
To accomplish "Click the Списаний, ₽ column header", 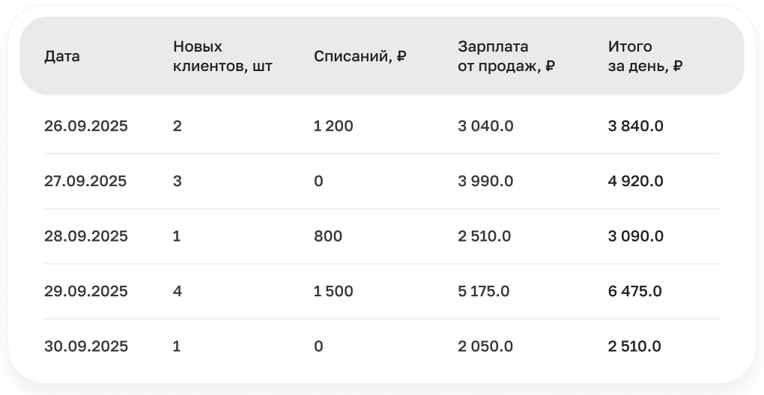I will click(360, 56).
